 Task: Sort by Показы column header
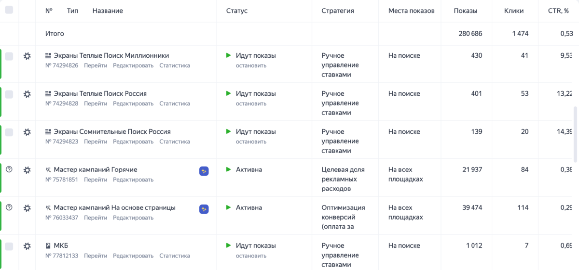(x=466, y=11)
